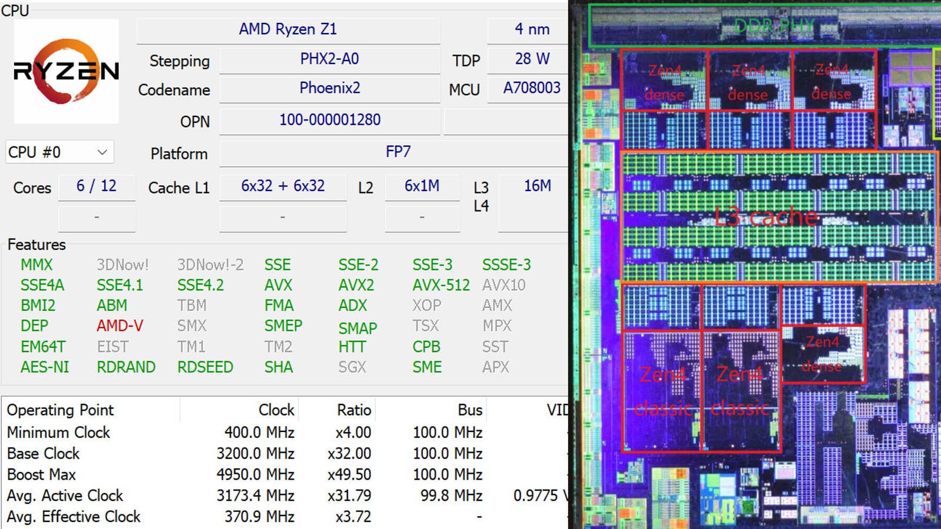Viewport: 941px width, 529px height.
Task: Click the FP7 platform field
Action: point(394,152)
